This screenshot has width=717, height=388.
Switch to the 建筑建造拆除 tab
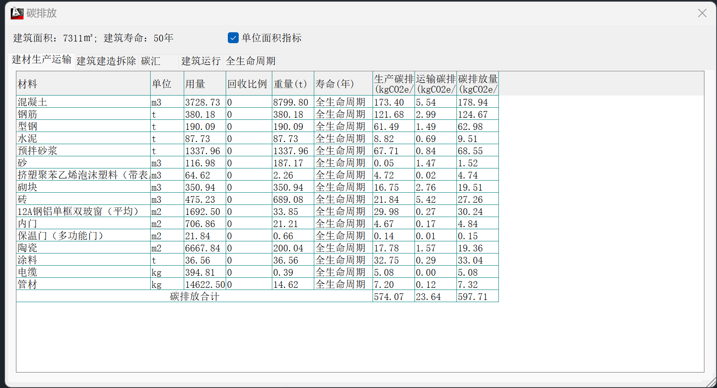[x=106, y=61]
